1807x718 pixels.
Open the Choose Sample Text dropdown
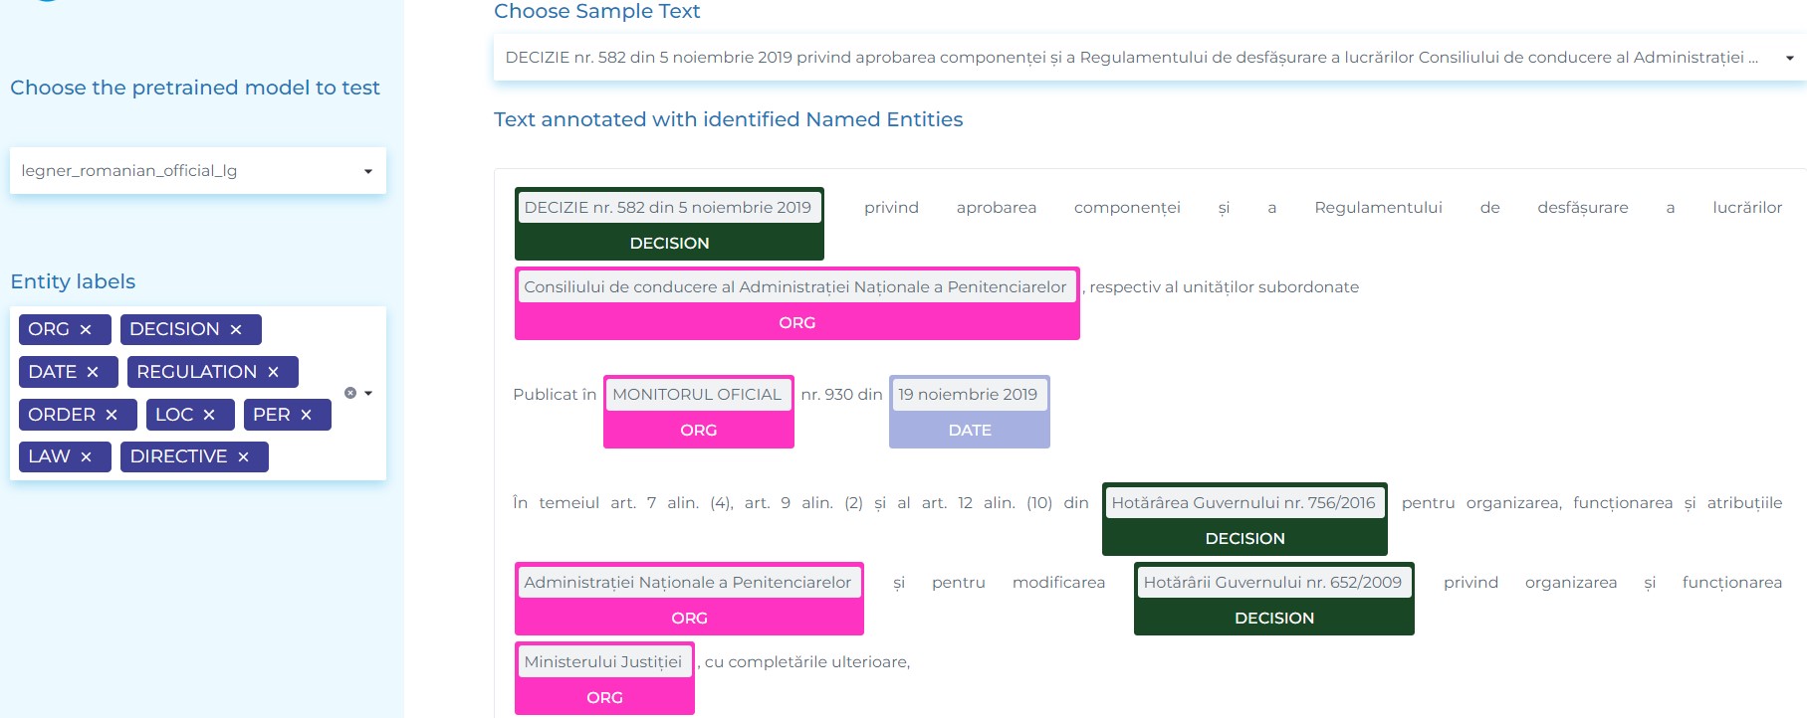1150,58
